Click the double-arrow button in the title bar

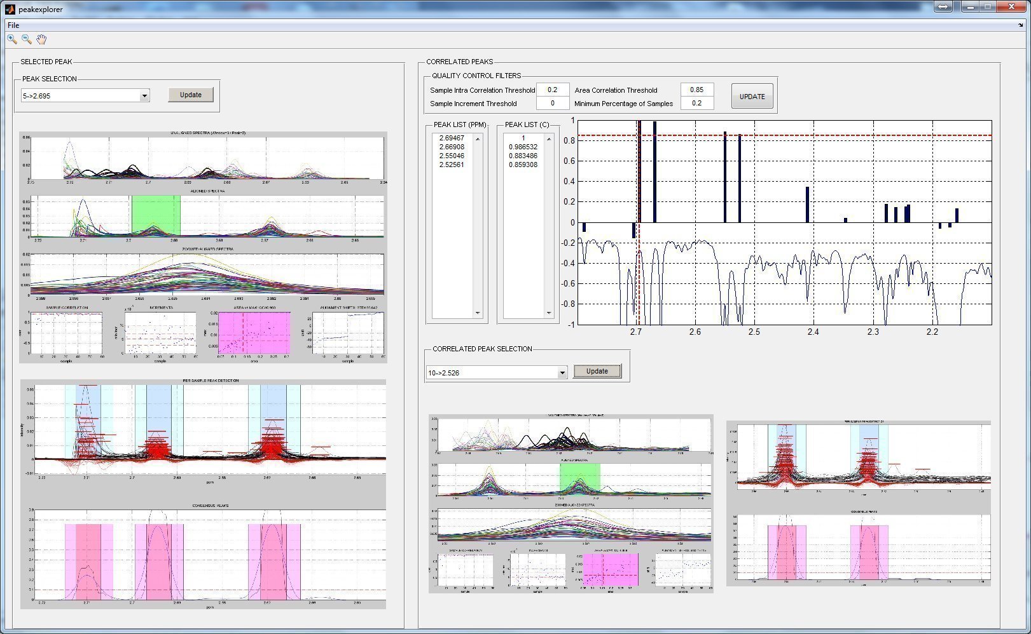point(943,7)
